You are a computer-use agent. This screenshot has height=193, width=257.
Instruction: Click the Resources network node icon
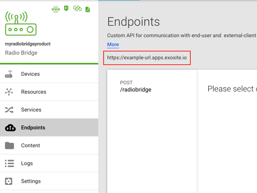(x=9, y=92)
